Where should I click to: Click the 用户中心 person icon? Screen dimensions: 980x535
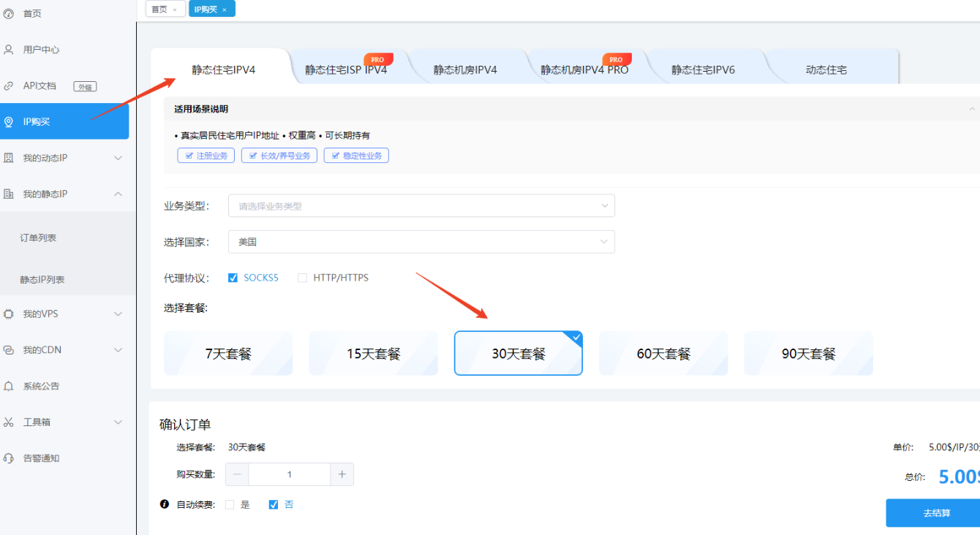pos(9,50)
